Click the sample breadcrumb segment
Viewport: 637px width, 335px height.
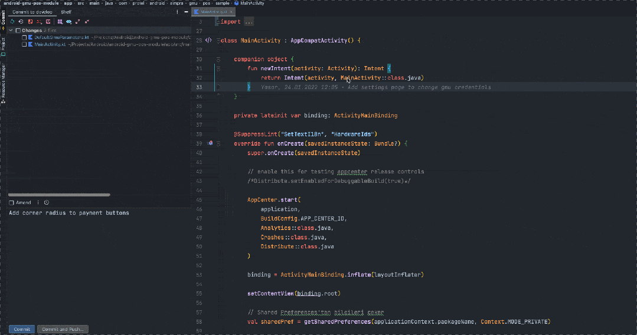pos(222,4)
